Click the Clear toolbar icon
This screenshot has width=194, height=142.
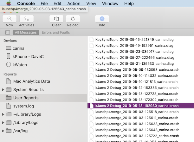56,19
